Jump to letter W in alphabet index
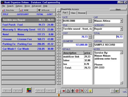The width and height of the screenshot is (128, 97). point(59,75)
